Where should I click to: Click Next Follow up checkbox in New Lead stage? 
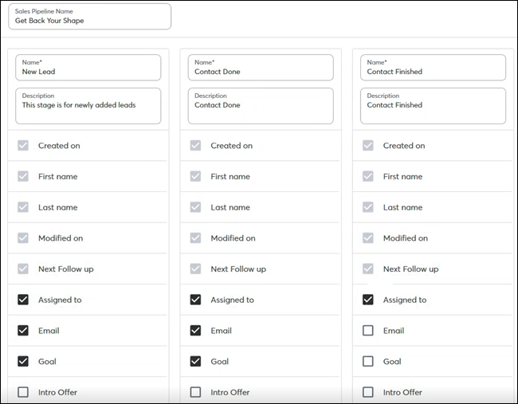pyautogui.click(x=23, y=269)
